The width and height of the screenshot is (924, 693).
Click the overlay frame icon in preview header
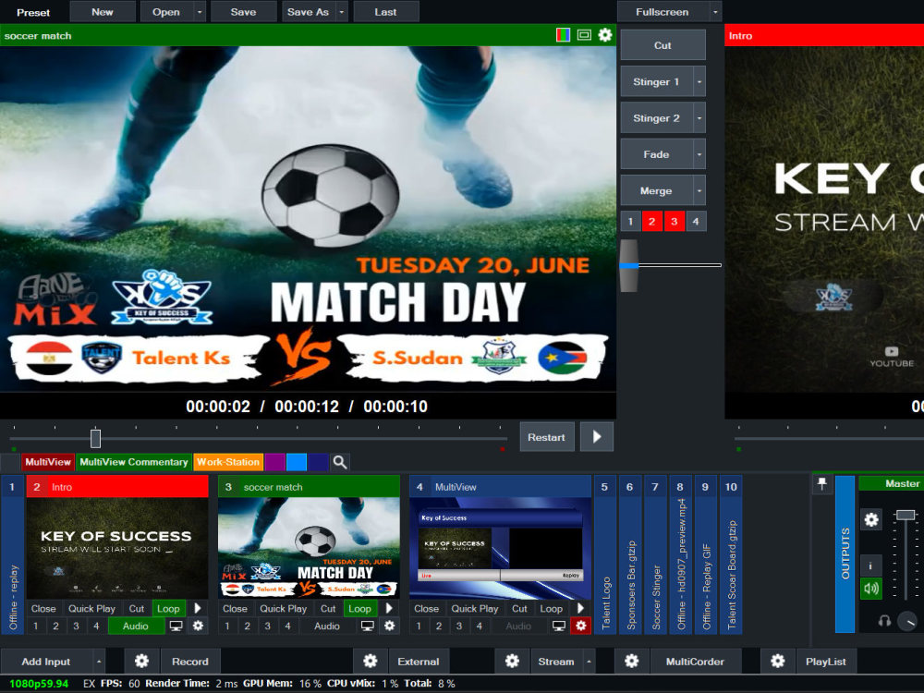[x=584, y=35]
